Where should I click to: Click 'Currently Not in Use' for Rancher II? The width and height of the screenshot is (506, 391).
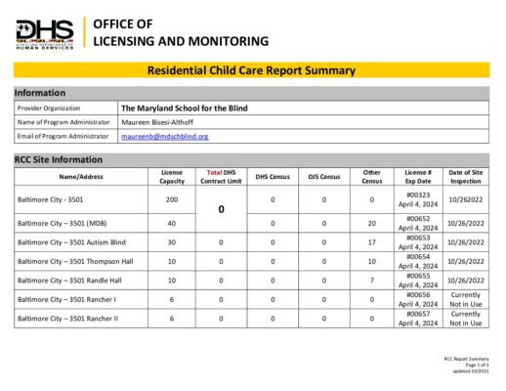click(466, 319)
